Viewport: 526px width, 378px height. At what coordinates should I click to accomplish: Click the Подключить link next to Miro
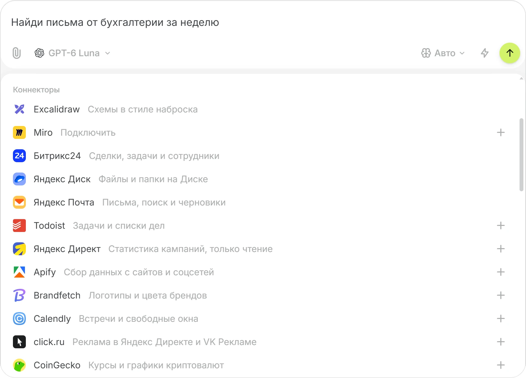click(x=88, y=133)
